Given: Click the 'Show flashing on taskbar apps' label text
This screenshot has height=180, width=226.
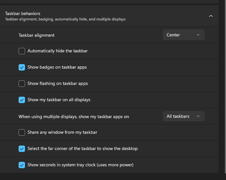Looking at the screenshot, I should [x=58, y=83].
